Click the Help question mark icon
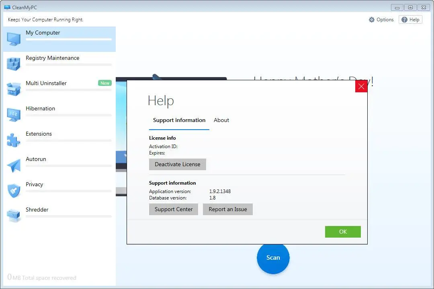Image resolution: width=434 pixels, height=289 pixels. (404, 20)
